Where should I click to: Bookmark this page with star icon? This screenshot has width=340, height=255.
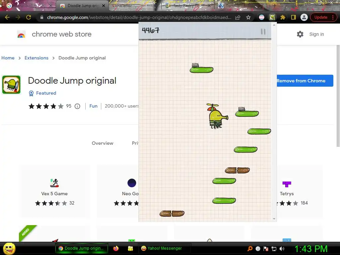248,17
